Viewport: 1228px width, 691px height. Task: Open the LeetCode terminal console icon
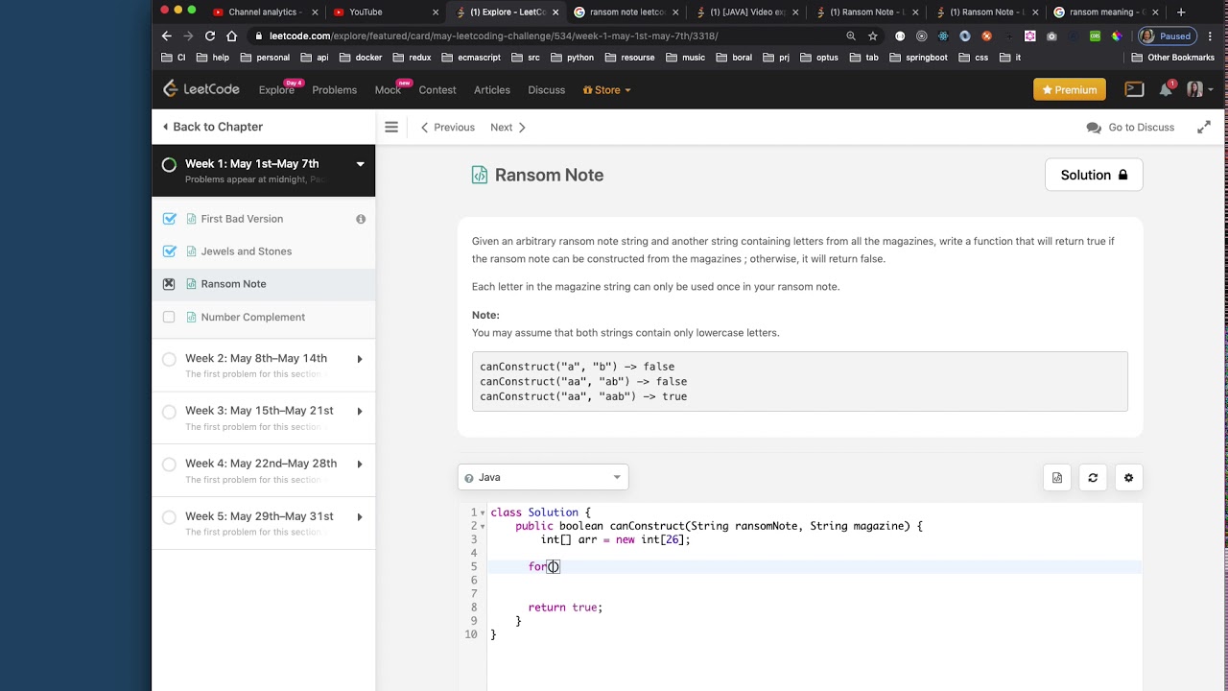click(x=1134, y=89)
